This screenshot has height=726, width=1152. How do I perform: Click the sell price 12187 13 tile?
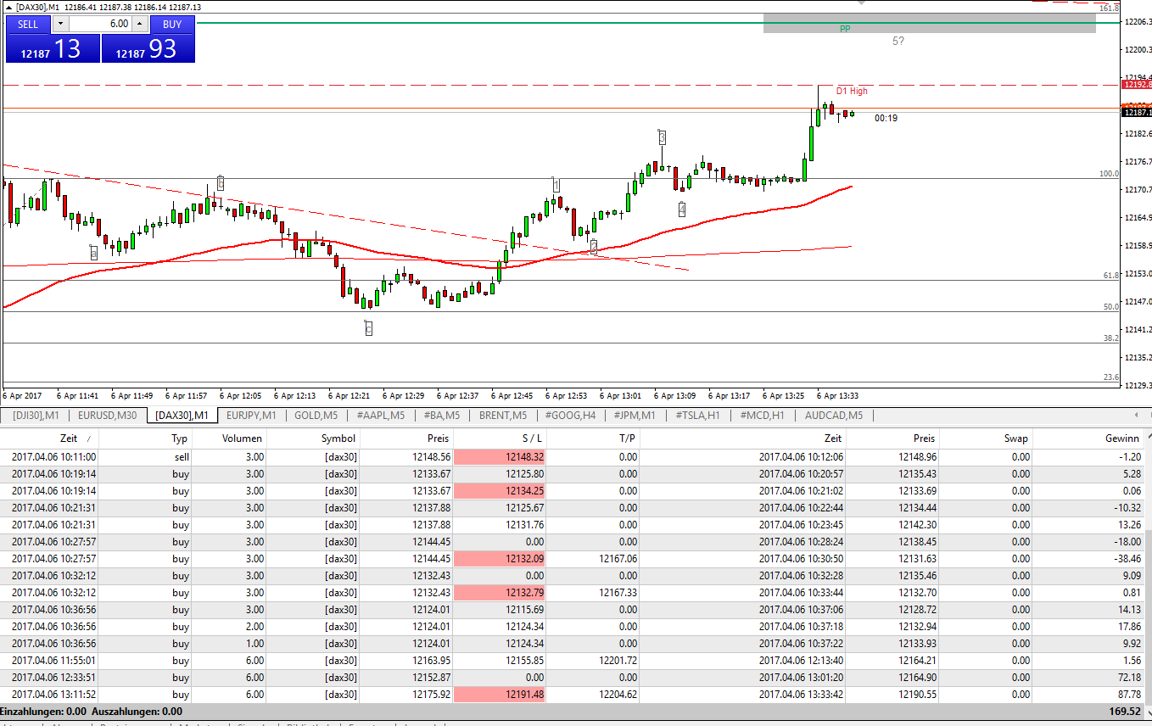pos(53,49)
